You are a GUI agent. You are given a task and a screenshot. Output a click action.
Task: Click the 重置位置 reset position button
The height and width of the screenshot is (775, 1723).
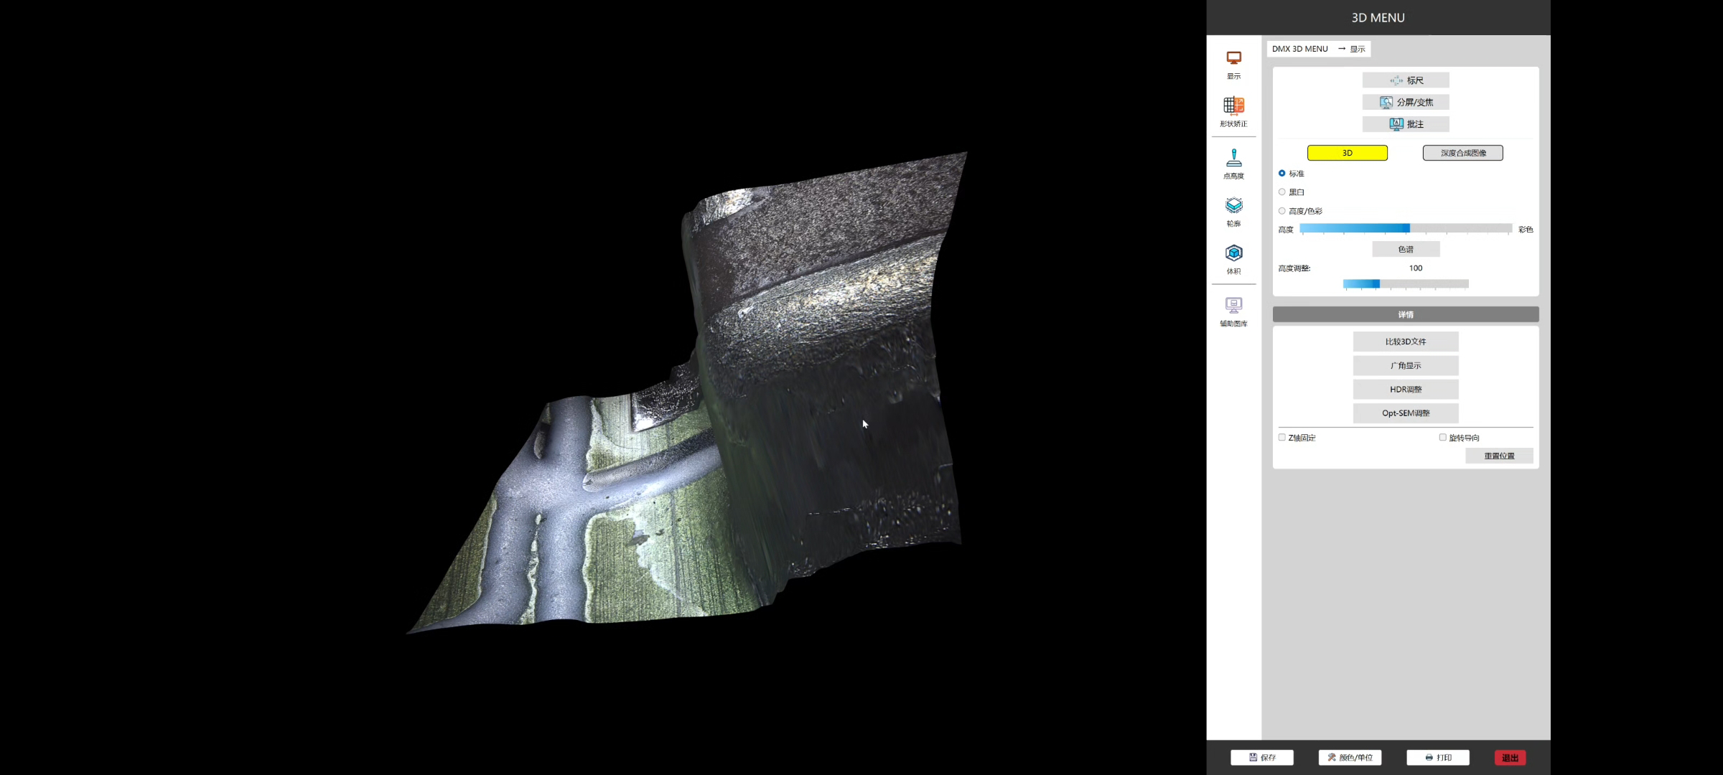pos(1499,456)
